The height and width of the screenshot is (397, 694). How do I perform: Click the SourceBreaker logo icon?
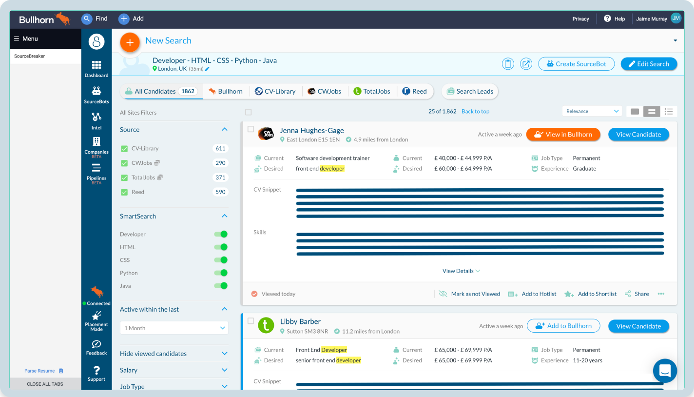(96, 41)
